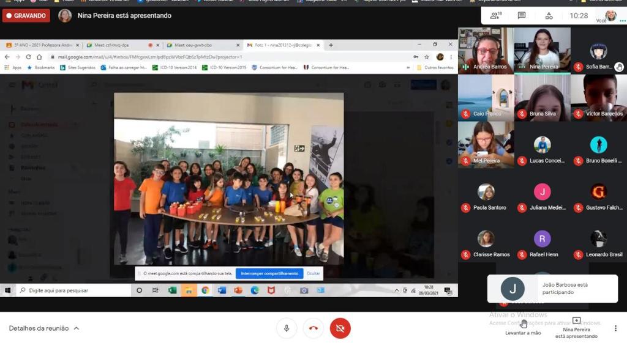Open ICD-10 Version:2014 bookmark

coord(175,67)
